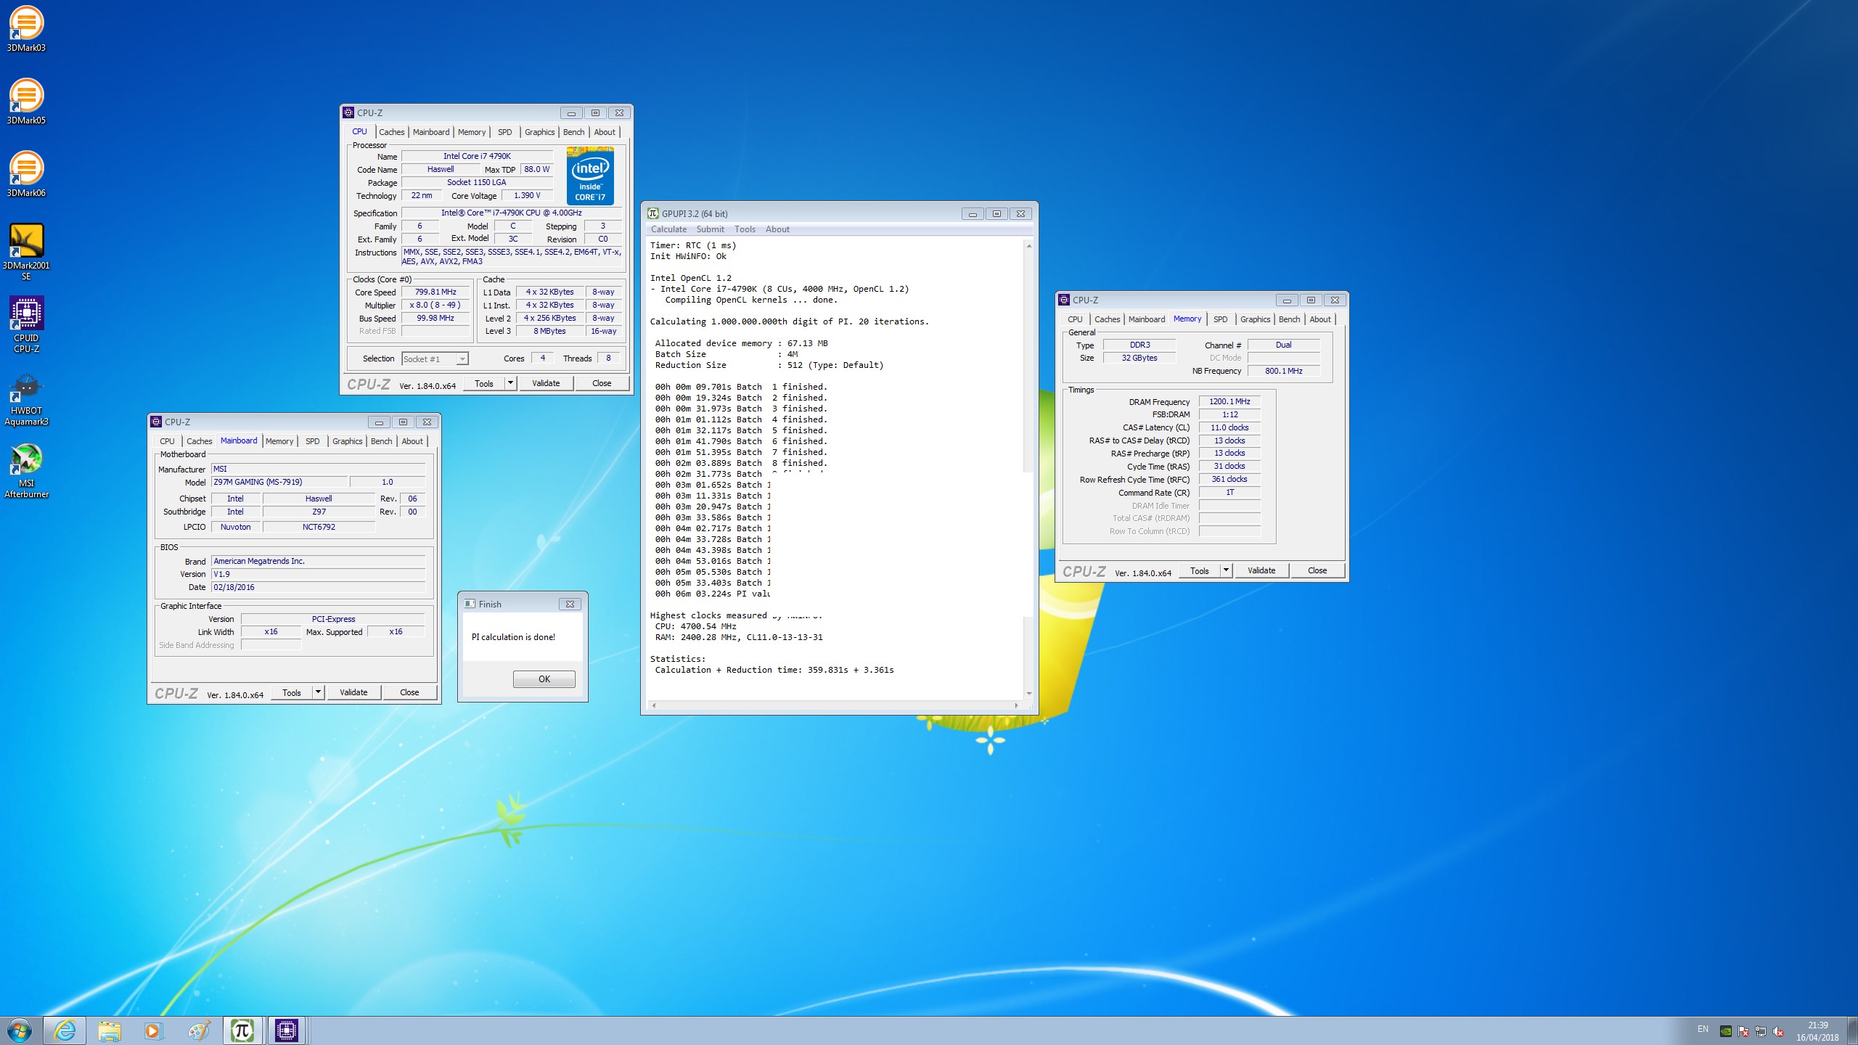Image resolution: width=1858 pixels, height=1045 pixels.
Task: Open the Tools menu in GPUPI
Action: 745,229
